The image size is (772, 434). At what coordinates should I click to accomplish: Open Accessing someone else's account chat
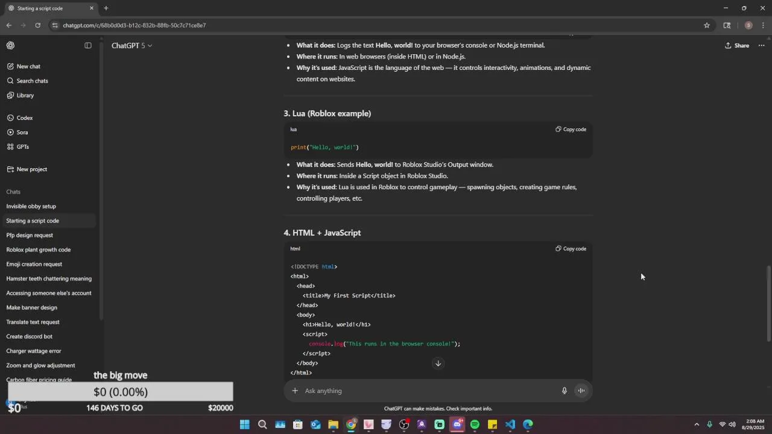point(48,293)
